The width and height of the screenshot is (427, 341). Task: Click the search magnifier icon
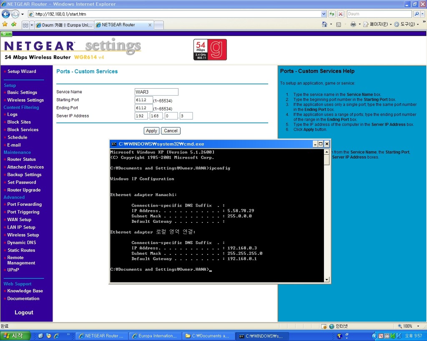point(417,14)
